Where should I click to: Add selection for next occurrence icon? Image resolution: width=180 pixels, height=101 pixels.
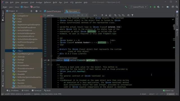pos(115,15)
